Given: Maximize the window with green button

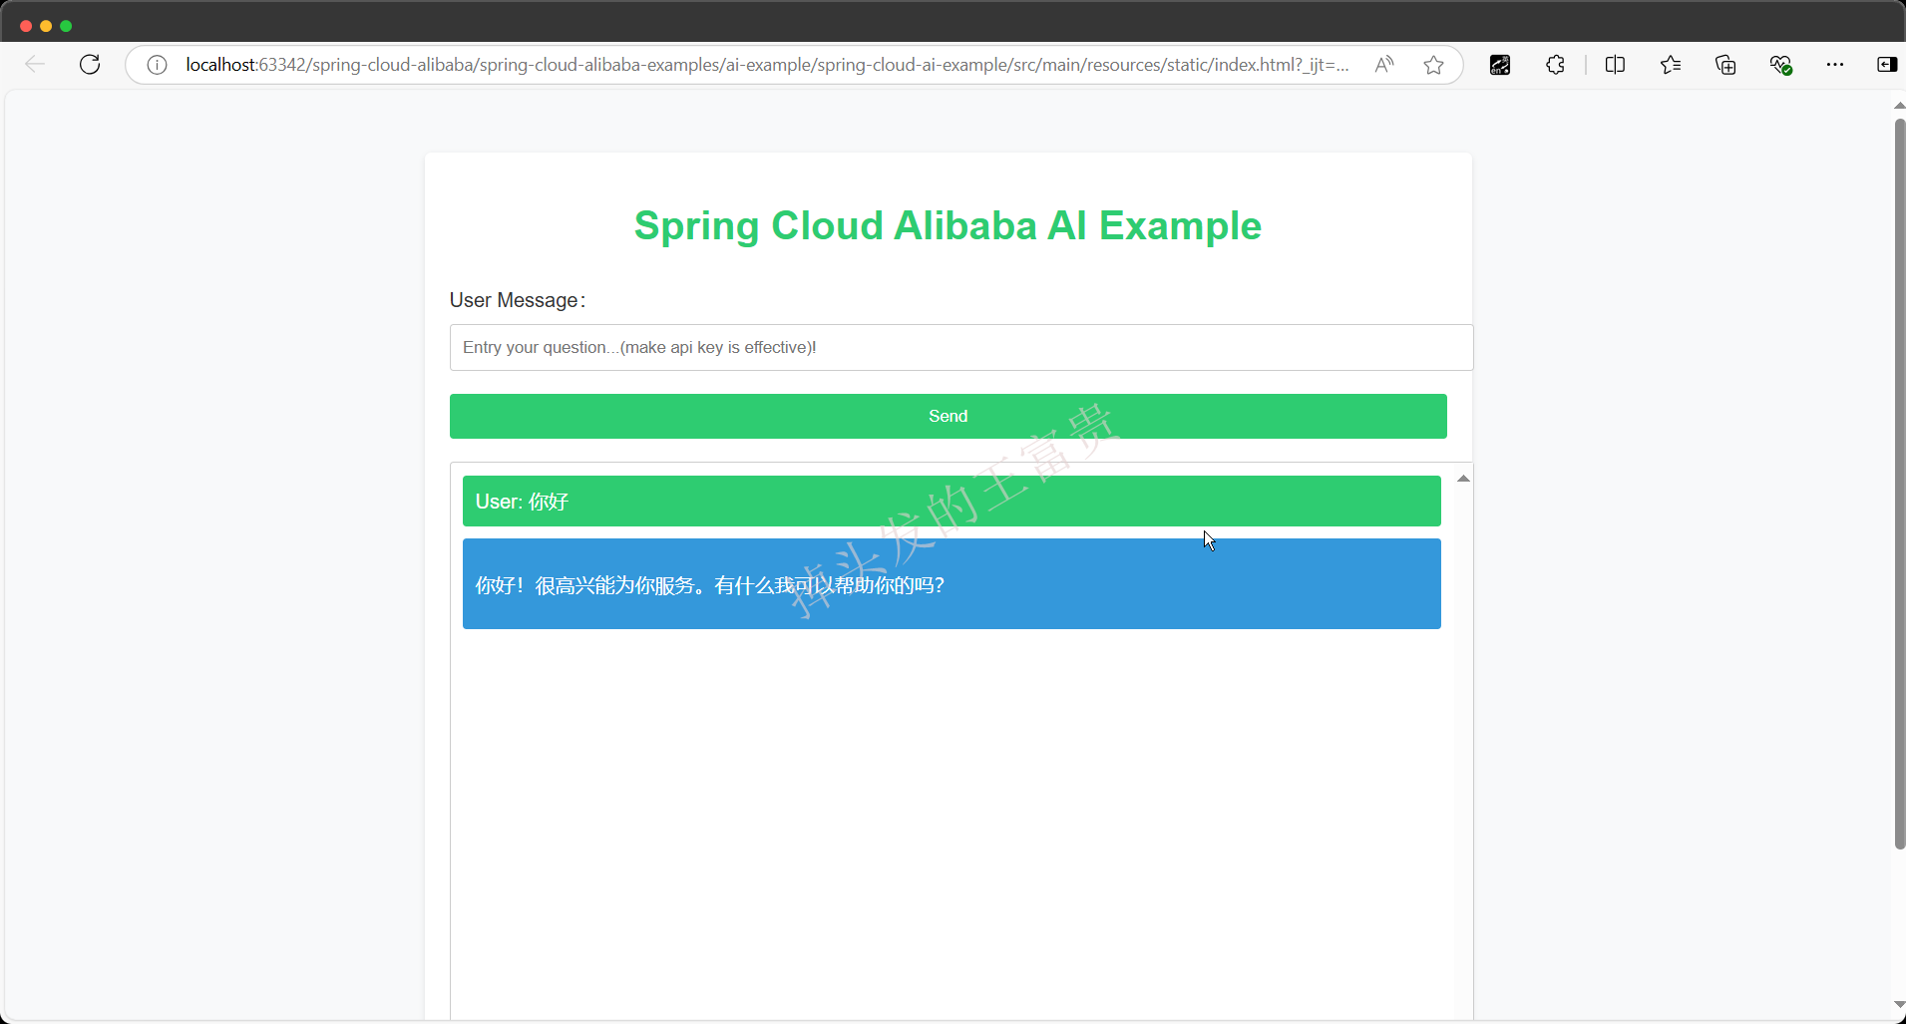Looking at the screenshot, I should point(66,26).
